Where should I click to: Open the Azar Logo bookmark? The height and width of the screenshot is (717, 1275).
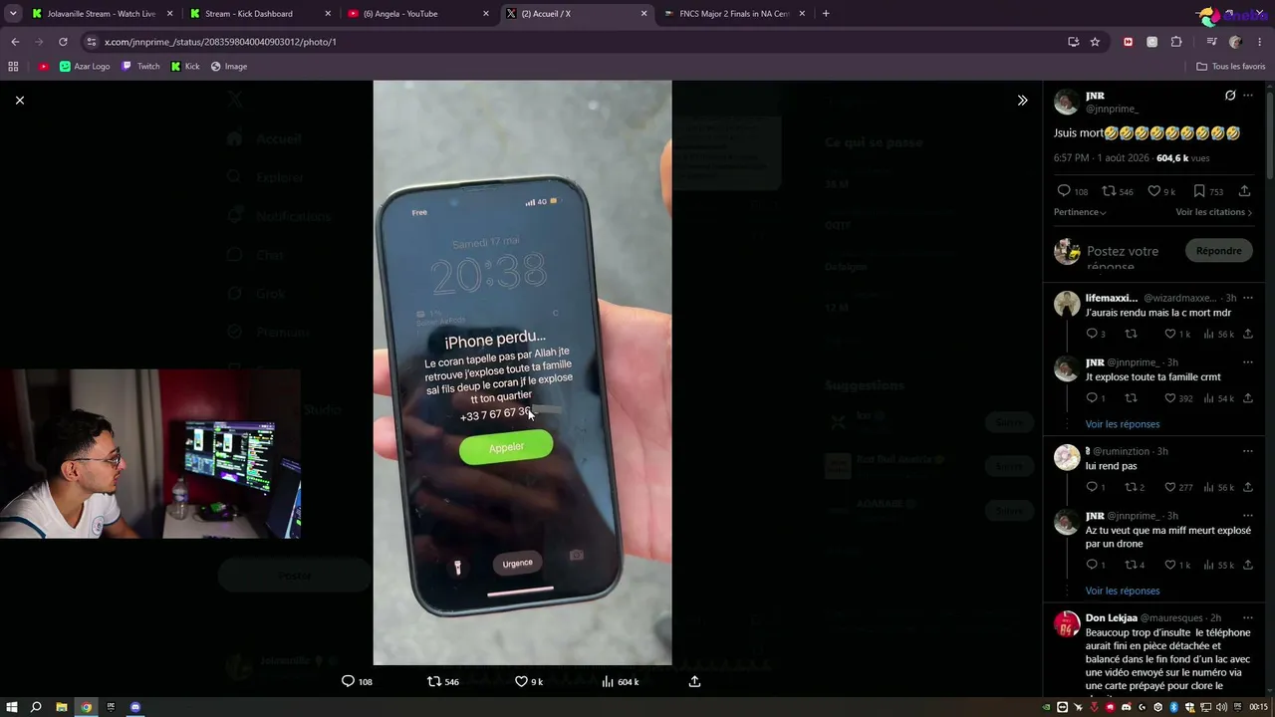tap(85, 67)
